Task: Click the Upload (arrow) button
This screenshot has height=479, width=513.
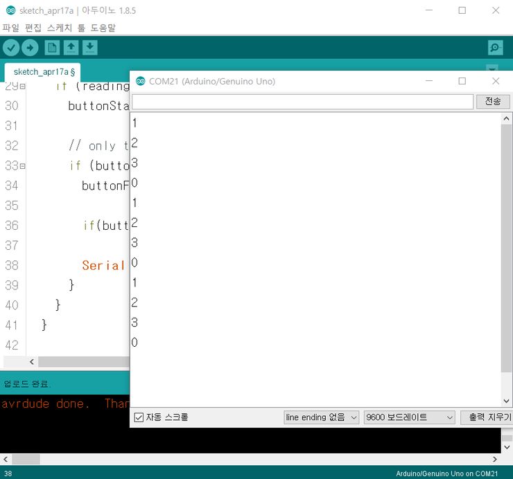Action: tap(30, 48)
